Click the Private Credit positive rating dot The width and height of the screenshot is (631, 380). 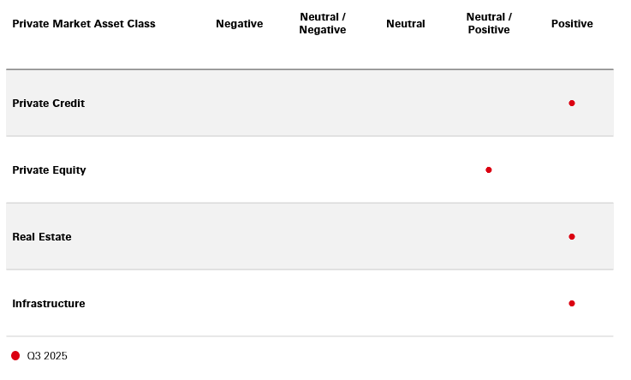click(572, 103)
